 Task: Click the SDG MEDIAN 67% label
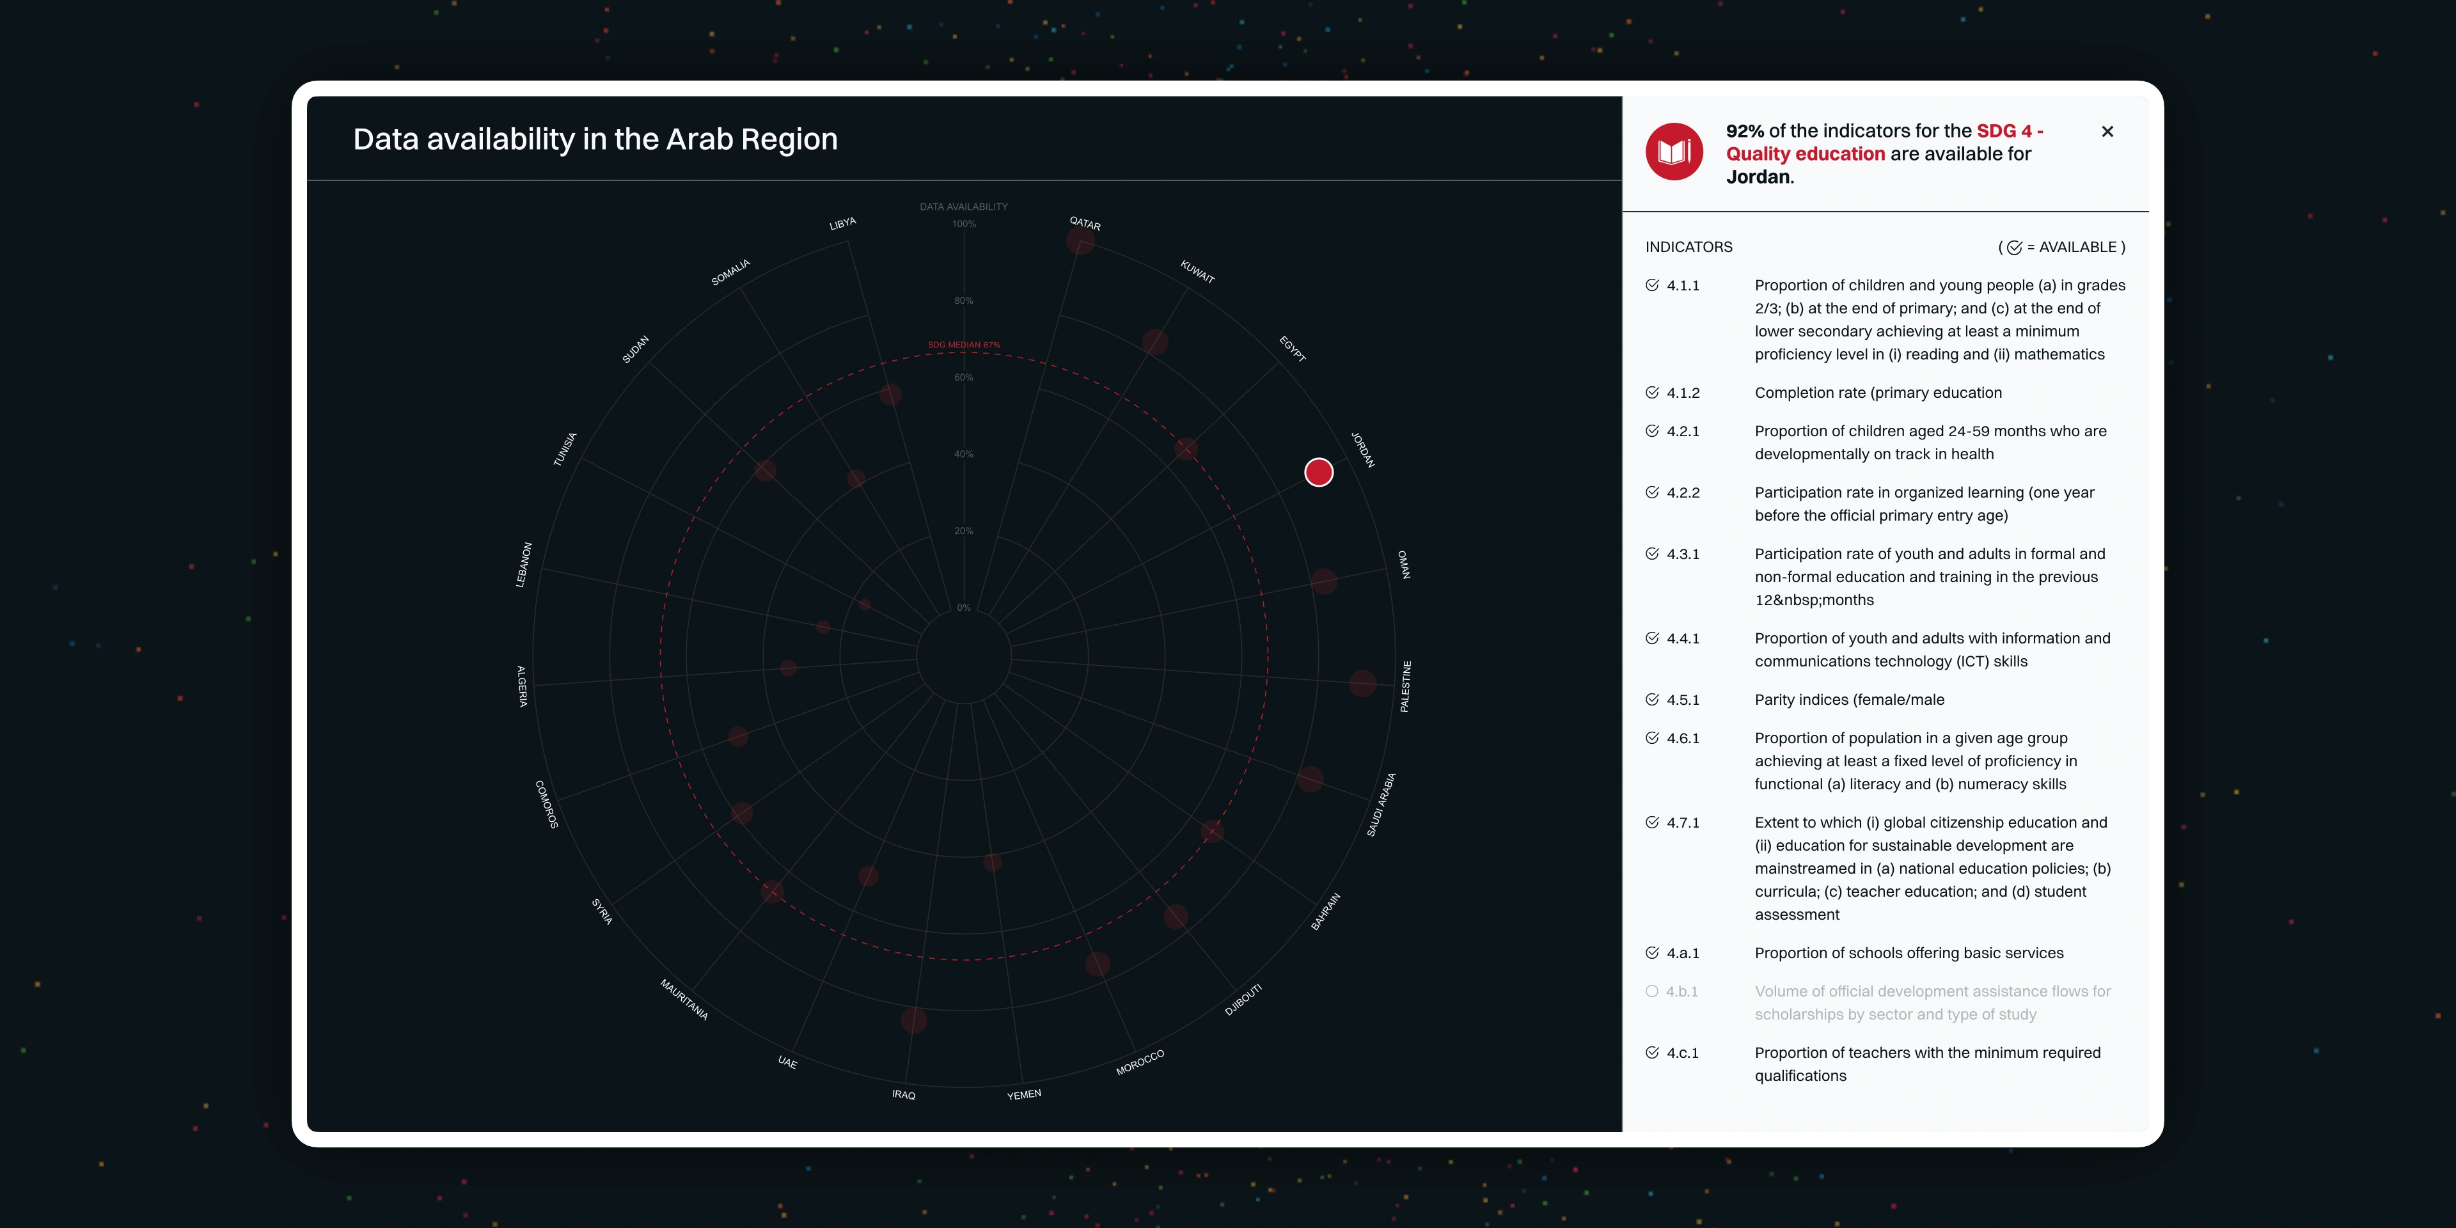(963, 345)
